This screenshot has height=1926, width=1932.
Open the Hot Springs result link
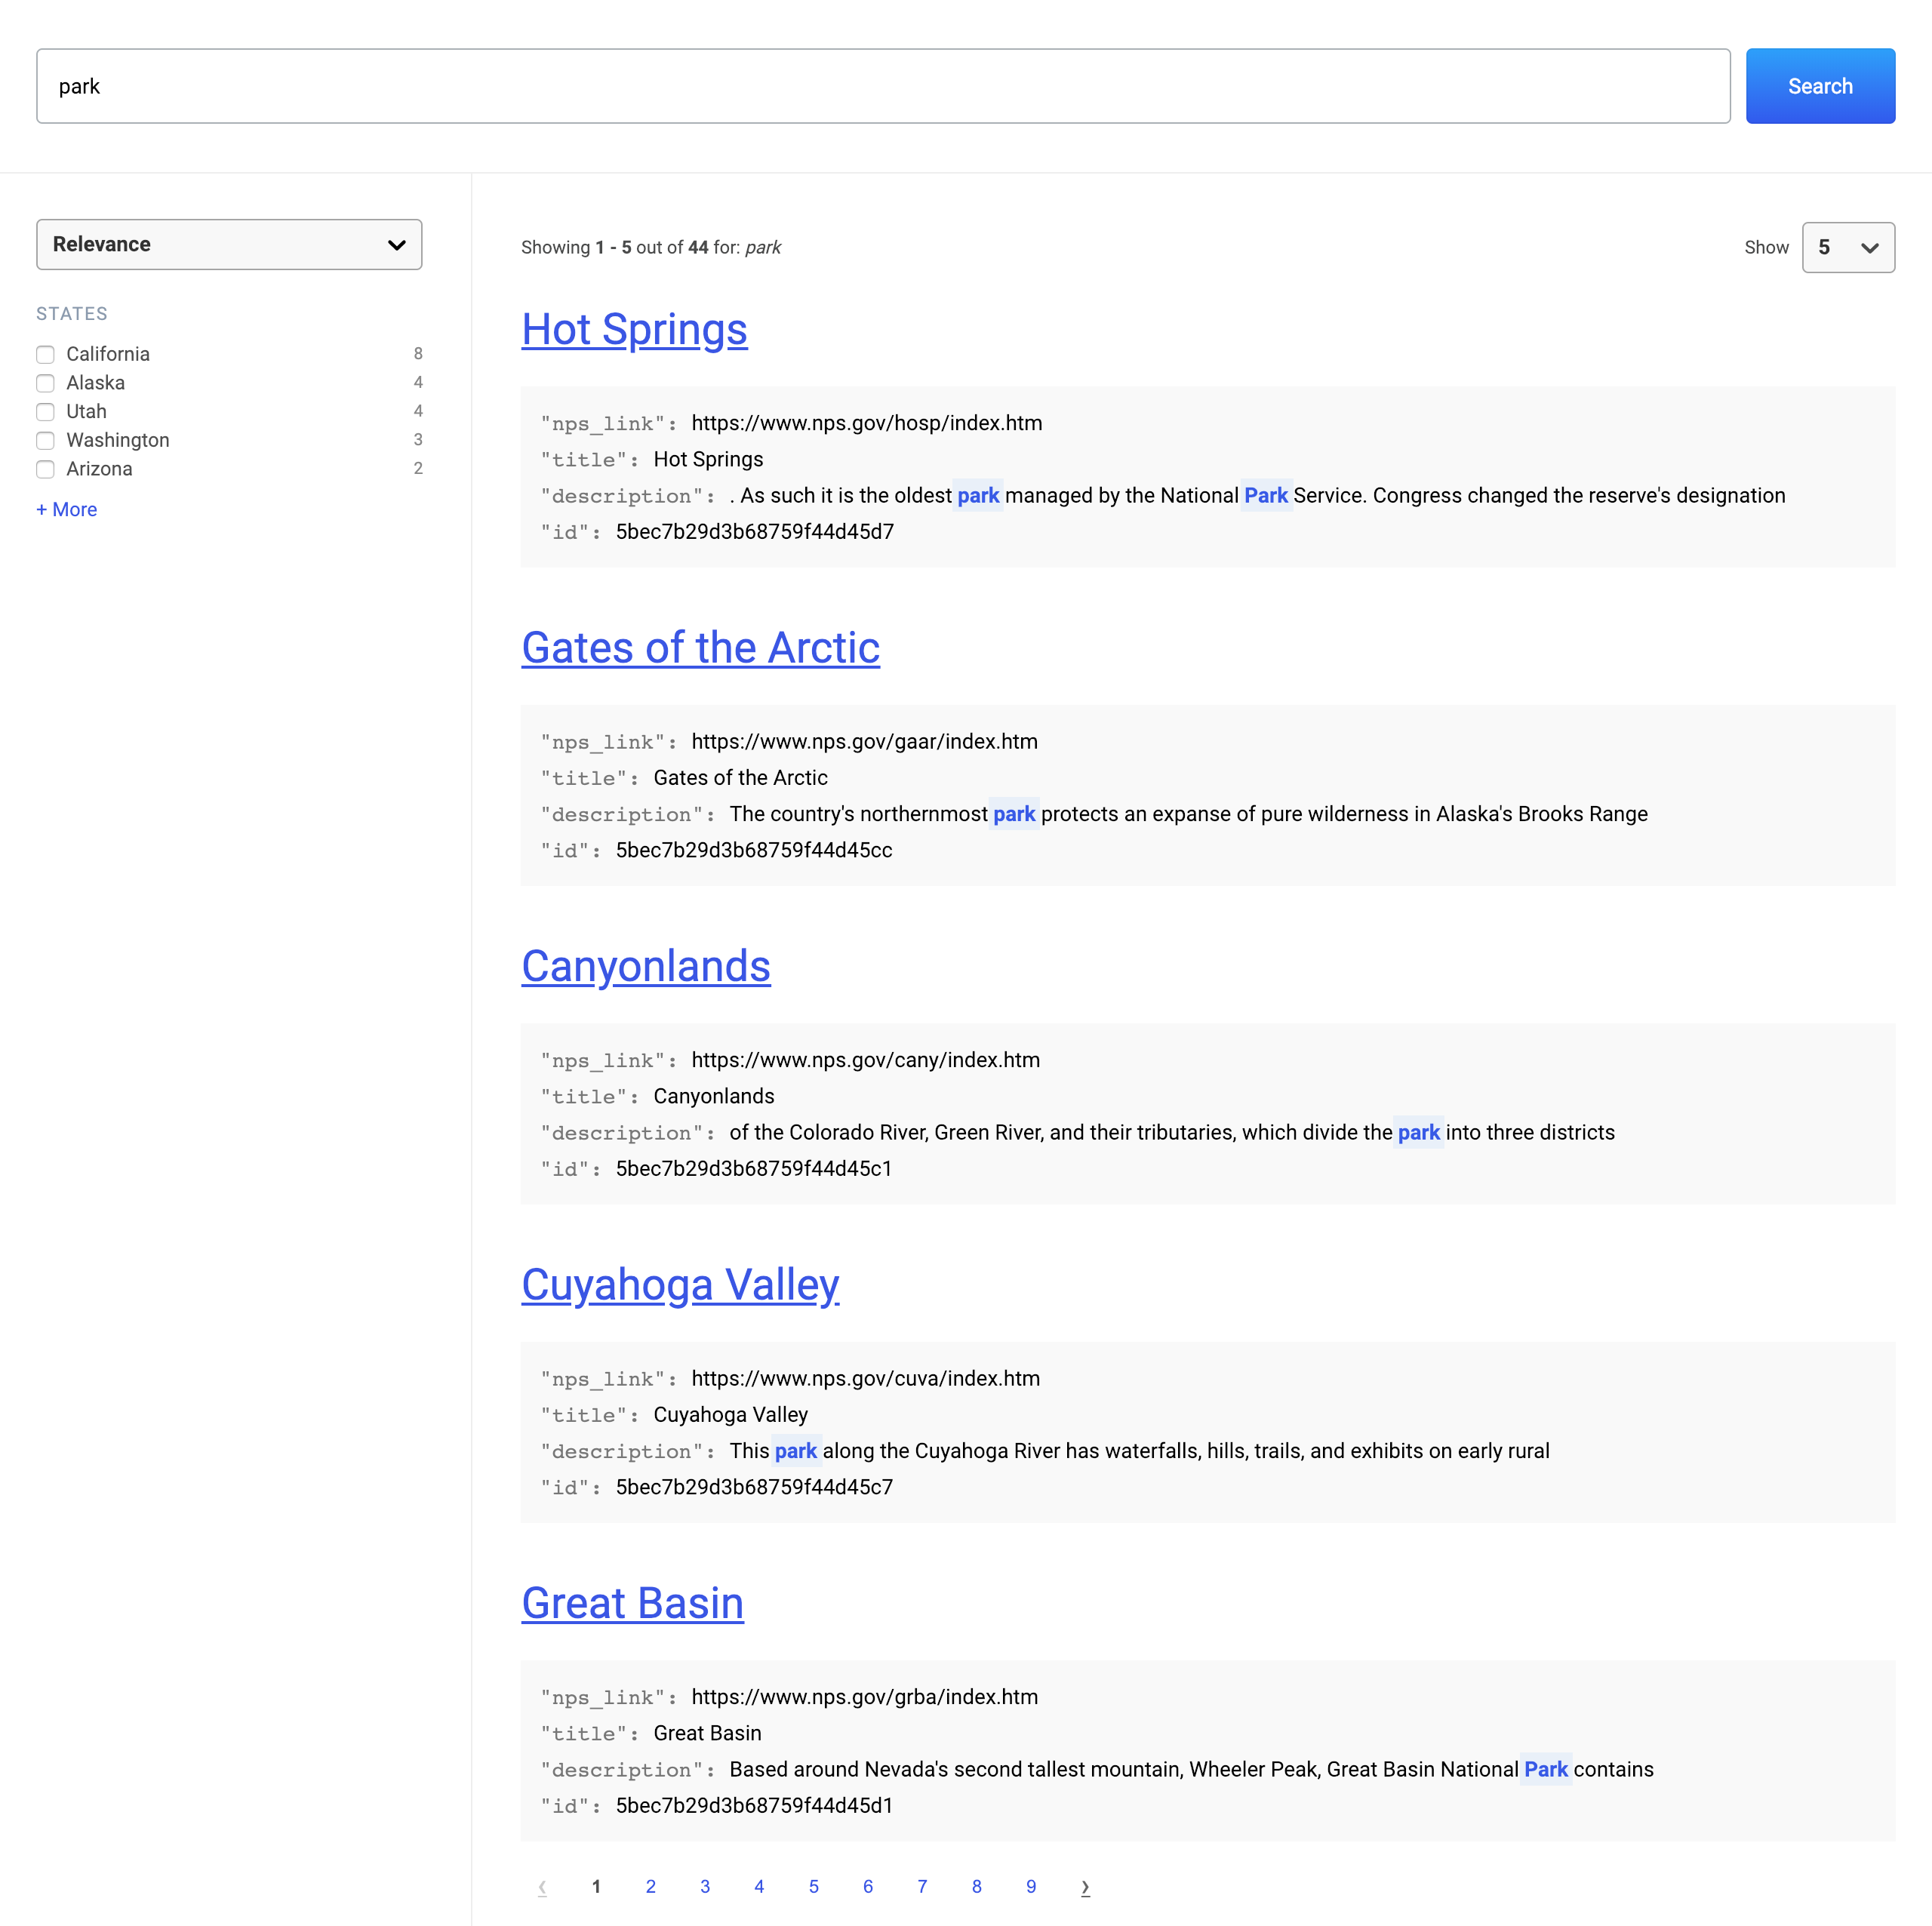coord(634,330)
